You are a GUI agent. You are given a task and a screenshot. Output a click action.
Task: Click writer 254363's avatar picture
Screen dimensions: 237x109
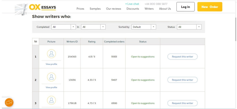[51, 54]
